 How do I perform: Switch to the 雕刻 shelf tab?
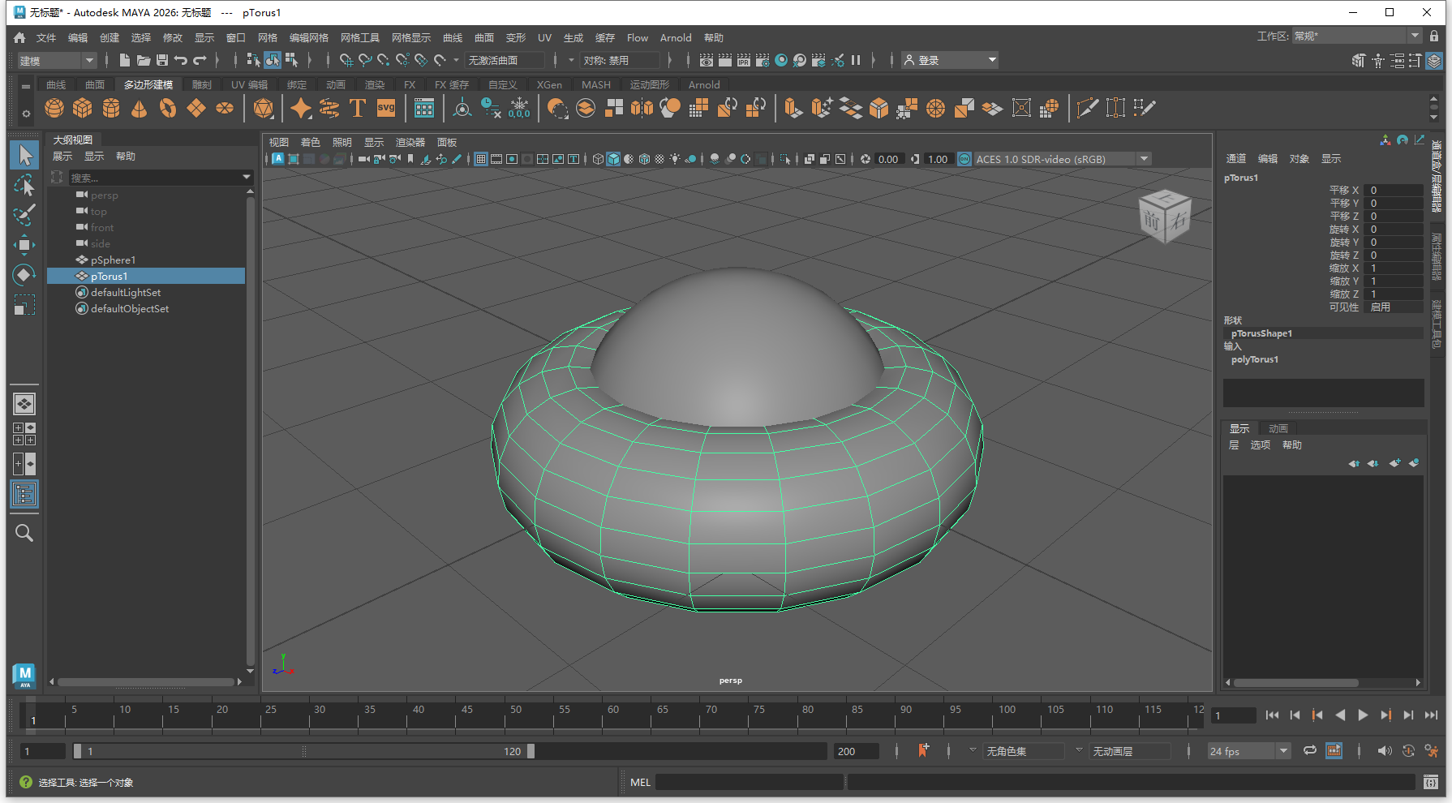coord(202,84)
